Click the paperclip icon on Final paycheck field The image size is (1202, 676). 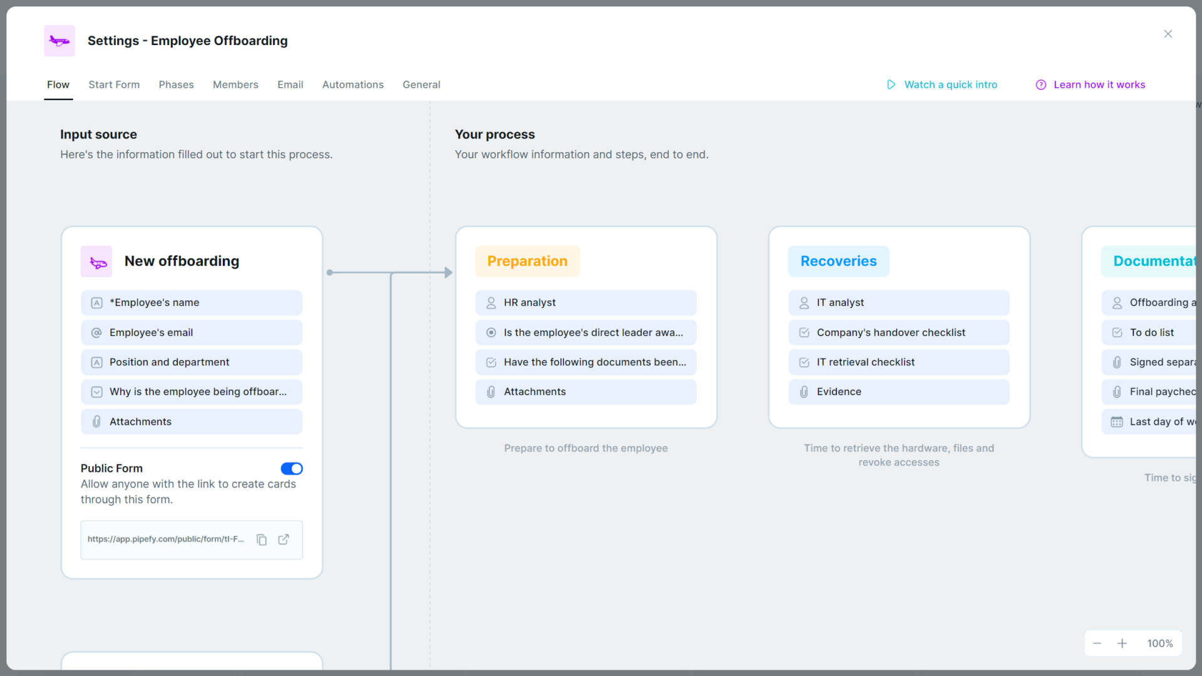(1117, 391)
